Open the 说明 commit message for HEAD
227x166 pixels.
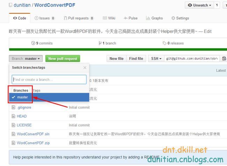tap(72, 116)
